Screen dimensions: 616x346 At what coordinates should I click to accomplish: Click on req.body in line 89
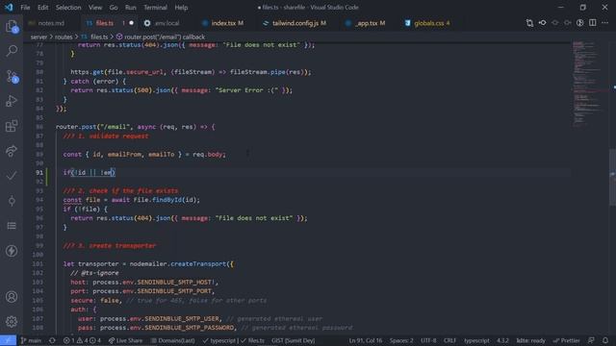point(209,155)
